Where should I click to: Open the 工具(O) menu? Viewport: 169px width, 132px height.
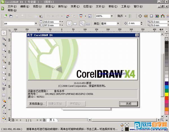click(126, 6)
